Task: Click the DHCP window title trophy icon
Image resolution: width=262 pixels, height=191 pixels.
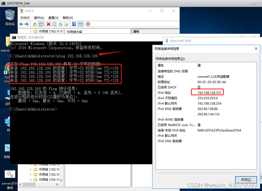Action: [x=22, y=11]
